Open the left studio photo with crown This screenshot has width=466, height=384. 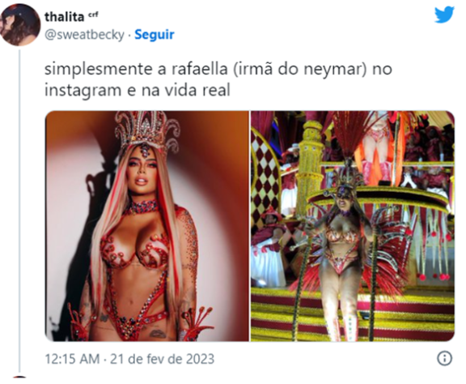pyautogui.click(x=146, y=226)
